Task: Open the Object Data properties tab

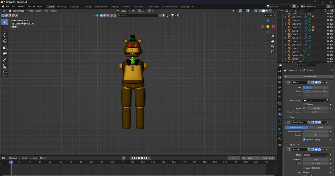Action: [280, 134]
